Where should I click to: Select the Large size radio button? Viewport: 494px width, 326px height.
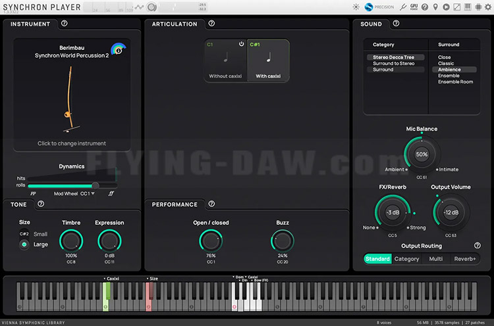pyautogui.click(x=24, y=244)
